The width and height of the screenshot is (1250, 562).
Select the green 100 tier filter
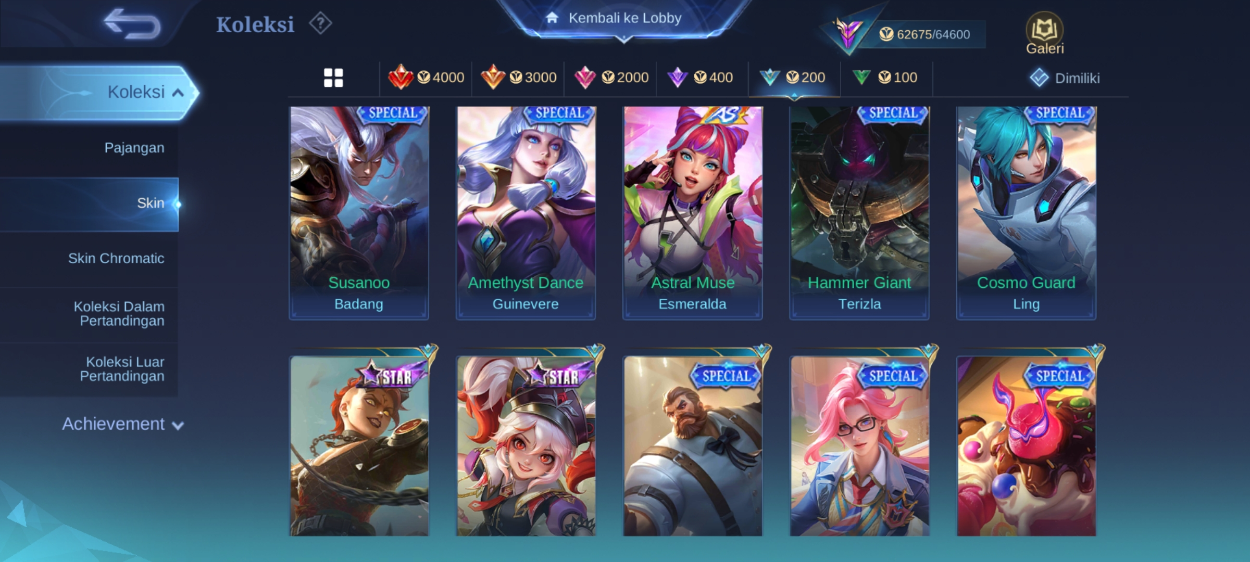(885, 78)
